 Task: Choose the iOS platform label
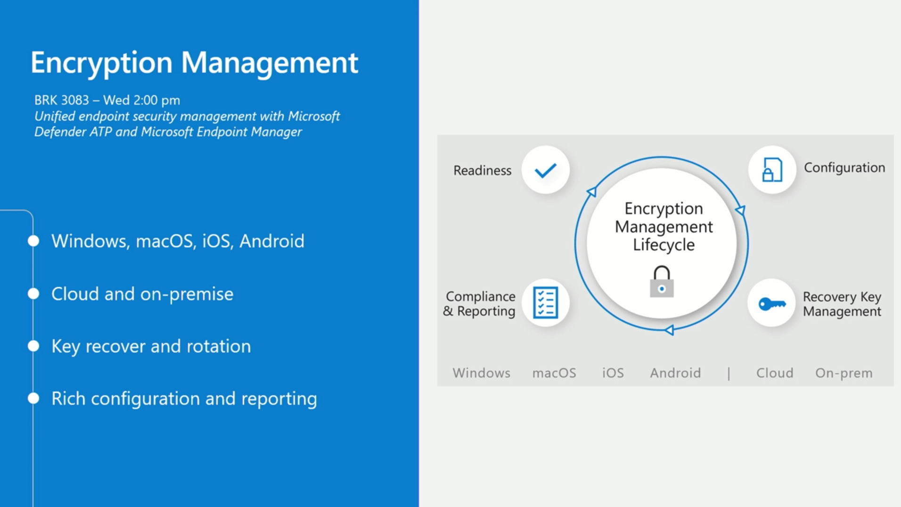click(x=613, y=373)
